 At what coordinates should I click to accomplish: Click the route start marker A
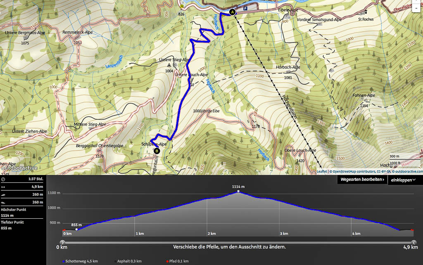coord(232,12)
